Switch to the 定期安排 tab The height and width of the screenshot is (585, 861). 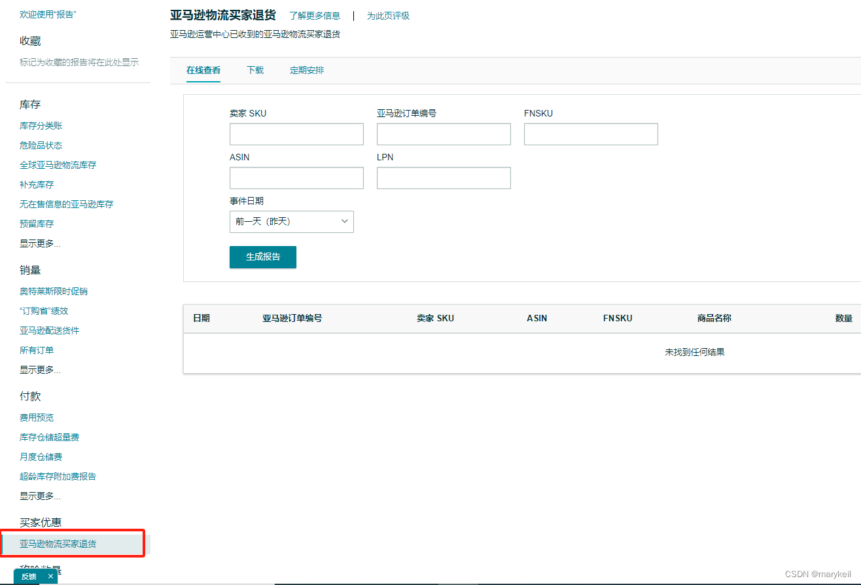click(307, 70)
